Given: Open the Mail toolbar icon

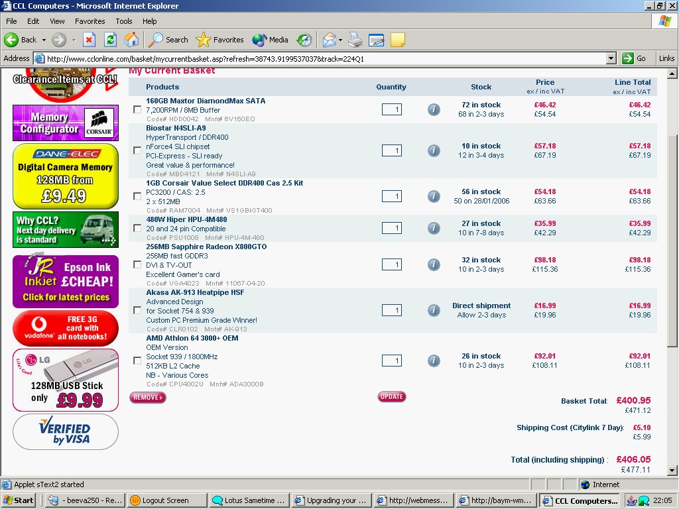Looking at the screenshot, I should tap(329, 40).
